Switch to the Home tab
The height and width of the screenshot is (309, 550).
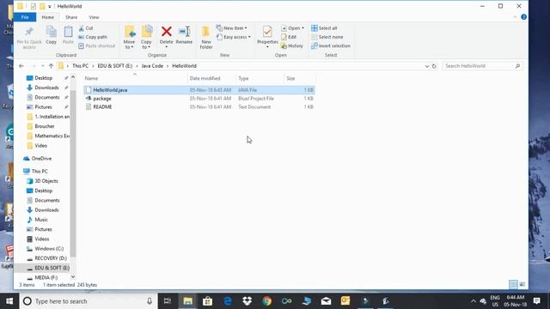[48, 17]
